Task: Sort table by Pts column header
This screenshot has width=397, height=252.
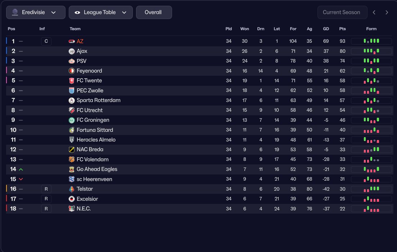Action: (342, 29)
